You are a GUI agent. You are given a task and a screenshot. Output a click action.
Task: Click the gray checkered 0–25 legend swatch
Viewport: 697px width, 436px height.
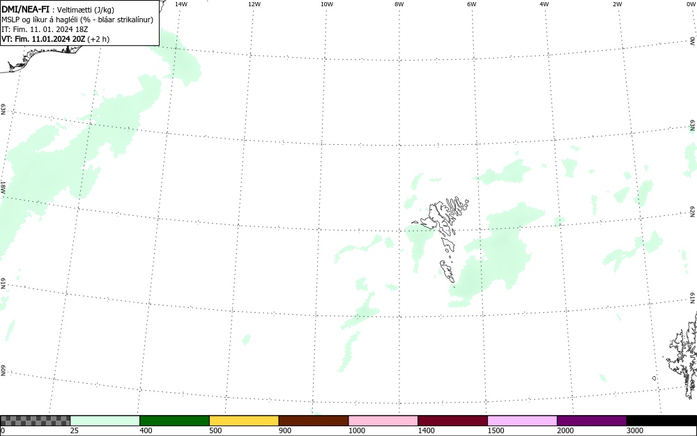pos(35,421)
